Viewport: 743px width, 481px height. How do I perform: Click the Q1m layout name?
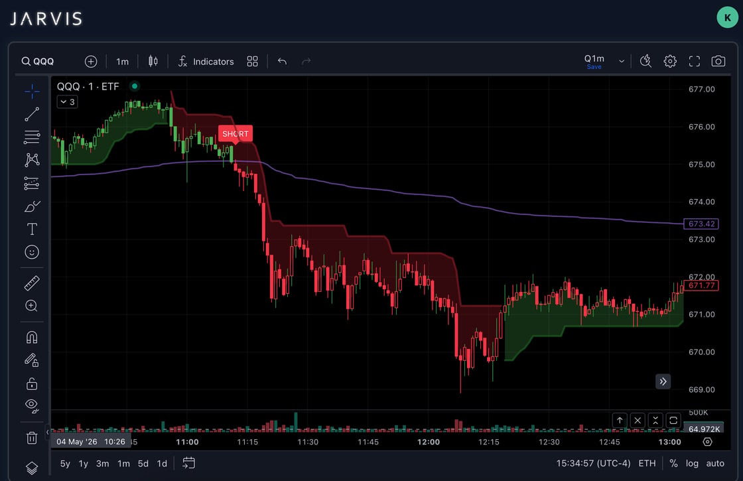(x=594, y=58)
